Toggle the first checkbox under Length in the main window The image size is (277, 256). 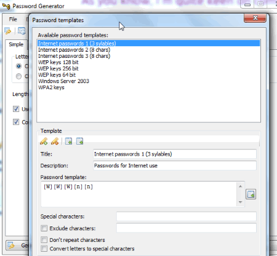click(x=16, y=109)
